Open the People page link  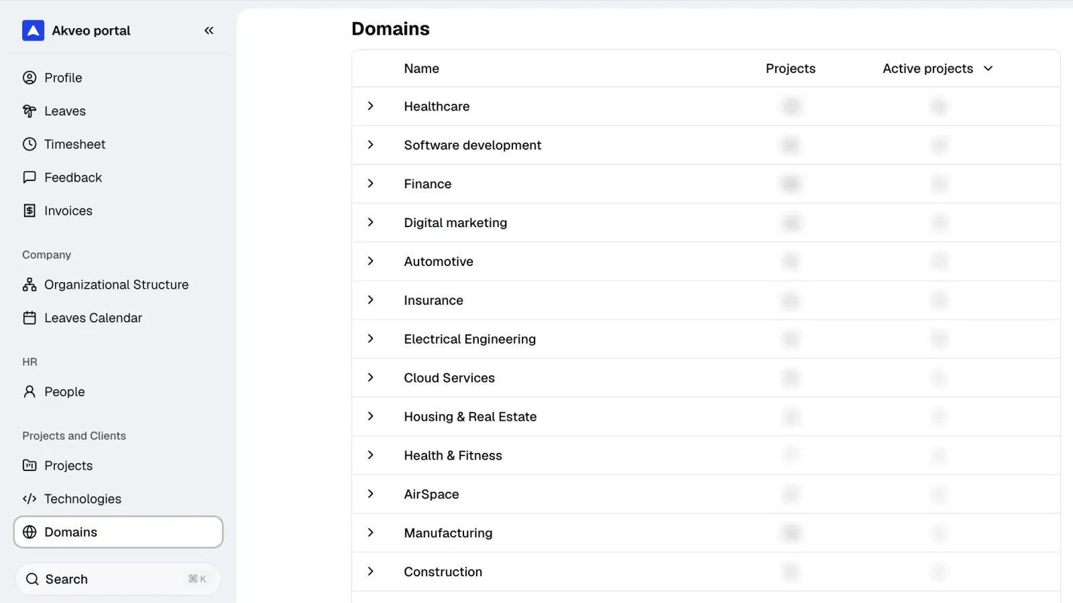(x=118, y=392)
